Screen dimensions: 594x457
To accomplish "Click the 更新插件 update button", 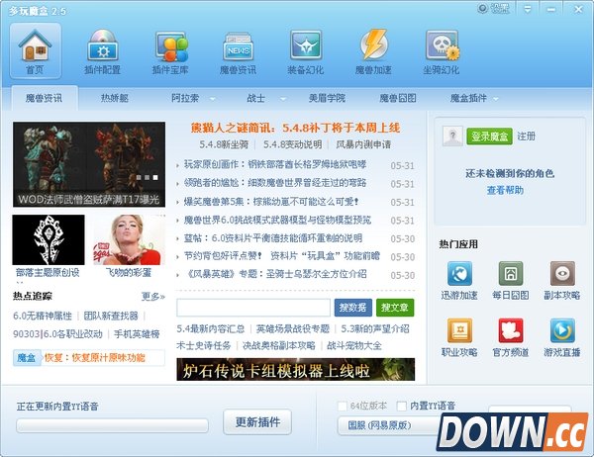I will tap(257, 421).
